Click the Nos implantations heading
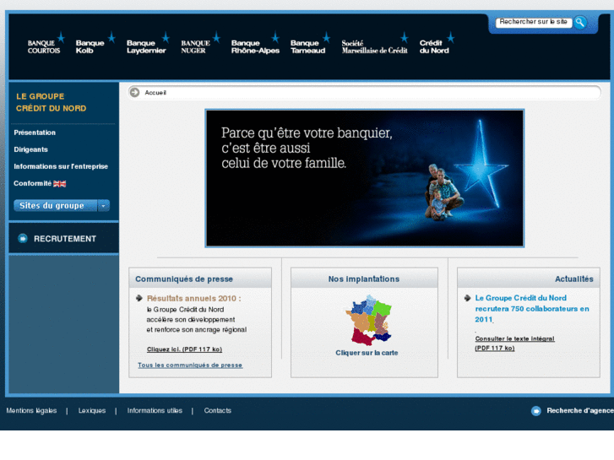 pyautogui.click(x=364, y=279)
